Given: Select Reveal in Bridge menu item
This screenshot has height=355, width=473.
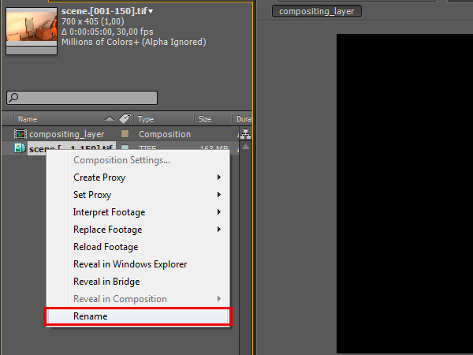Looking at the screenshot, I should [x=106, y=282].
